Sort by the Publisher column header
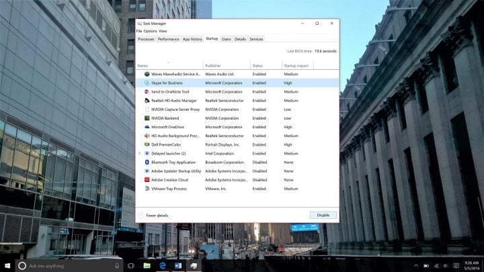The height and width of the screenshot is (272, 484). pos(227,65)
